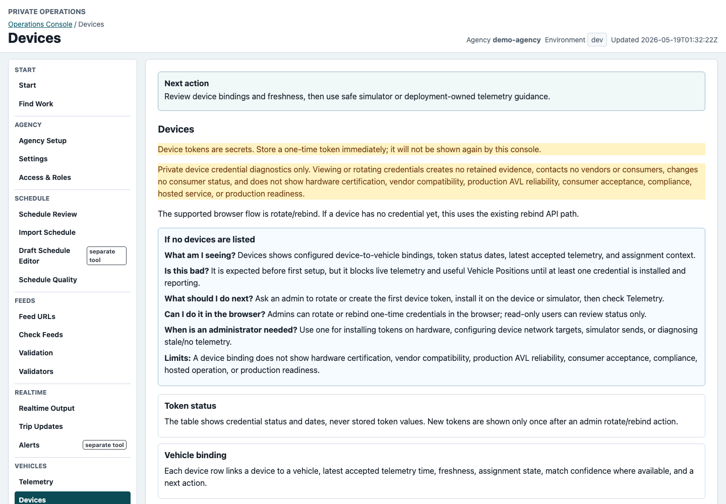
Task: Click the Token status card heading
Action: coord(190,406)
